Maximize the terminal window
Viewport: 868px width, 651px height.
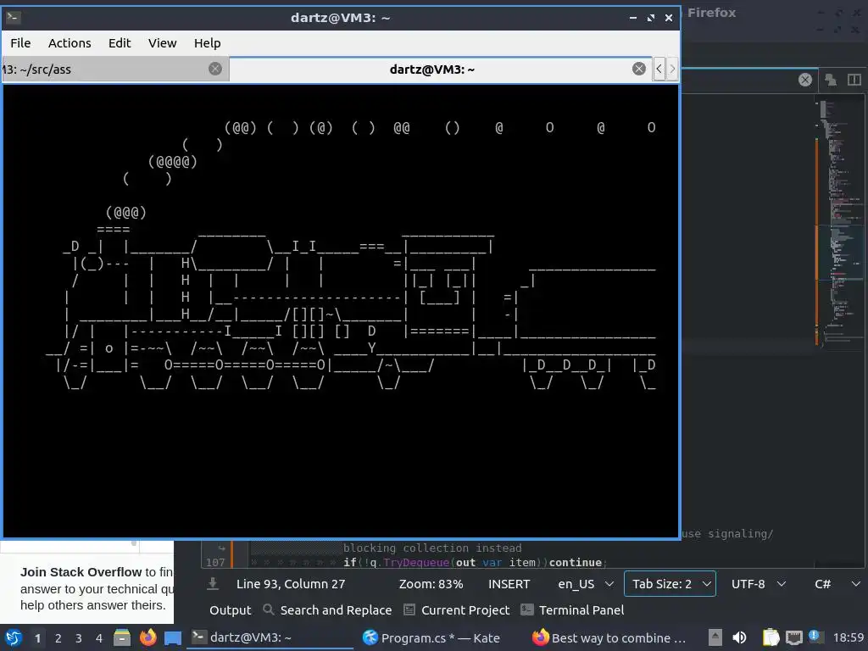[650, 18]
